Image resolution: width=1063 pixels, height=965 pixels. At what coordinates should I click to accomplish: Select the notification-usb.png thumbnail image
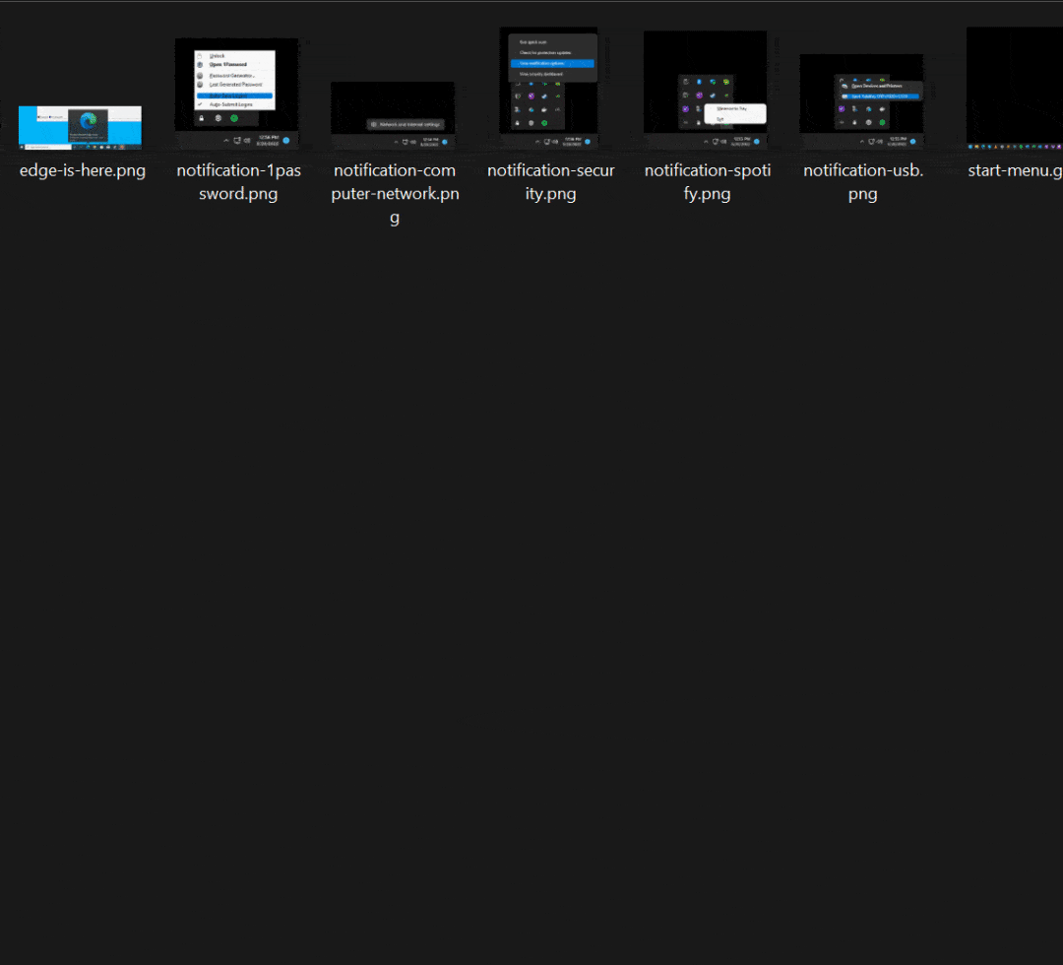(861, 94)
